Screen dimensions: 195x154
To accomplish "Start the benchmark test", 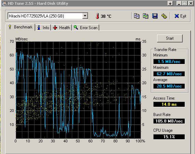I will (x=170, y=38).
